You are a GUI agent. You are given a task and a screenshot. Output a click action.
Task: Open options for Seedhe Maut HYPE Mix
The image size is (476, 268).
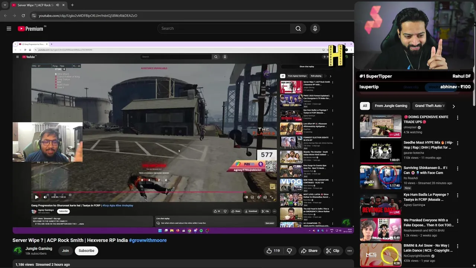pyautogui.click(x=457, y=143)
